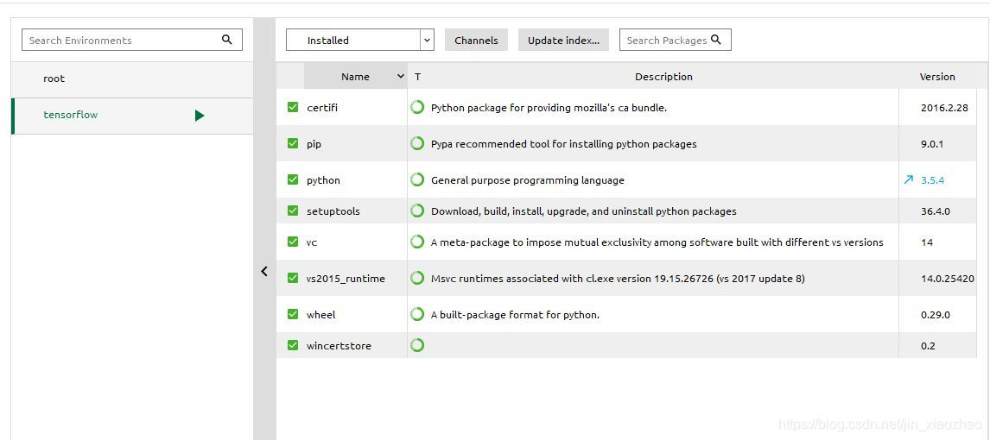
Task: Click the package name pip
Action: pos(314,144)
